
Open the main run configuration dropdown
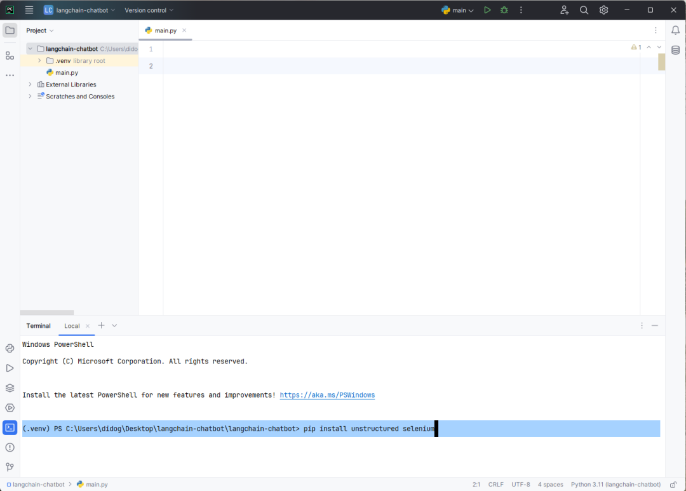tap(457, 10)
